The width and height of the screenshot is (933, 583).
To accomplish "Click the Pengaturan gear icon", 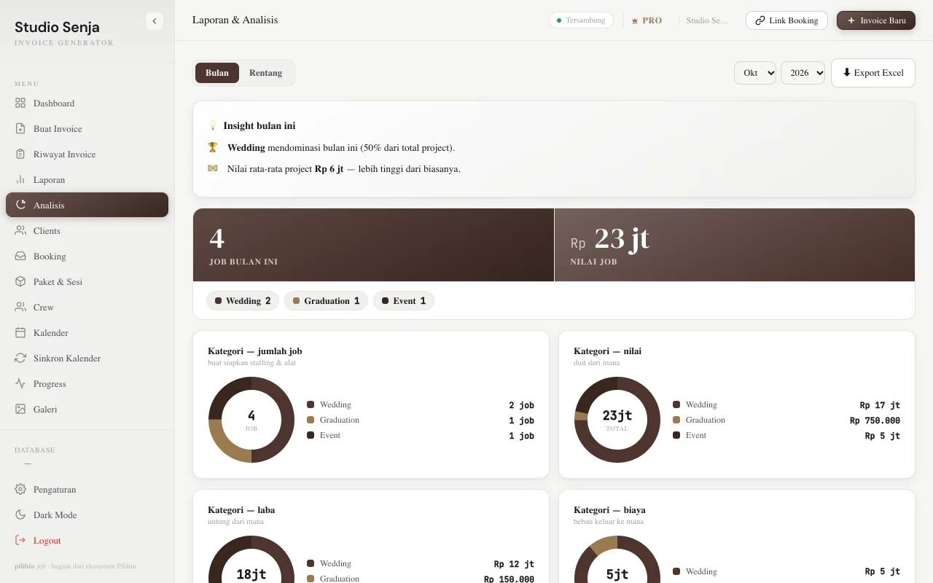I will tap(20, 490).
